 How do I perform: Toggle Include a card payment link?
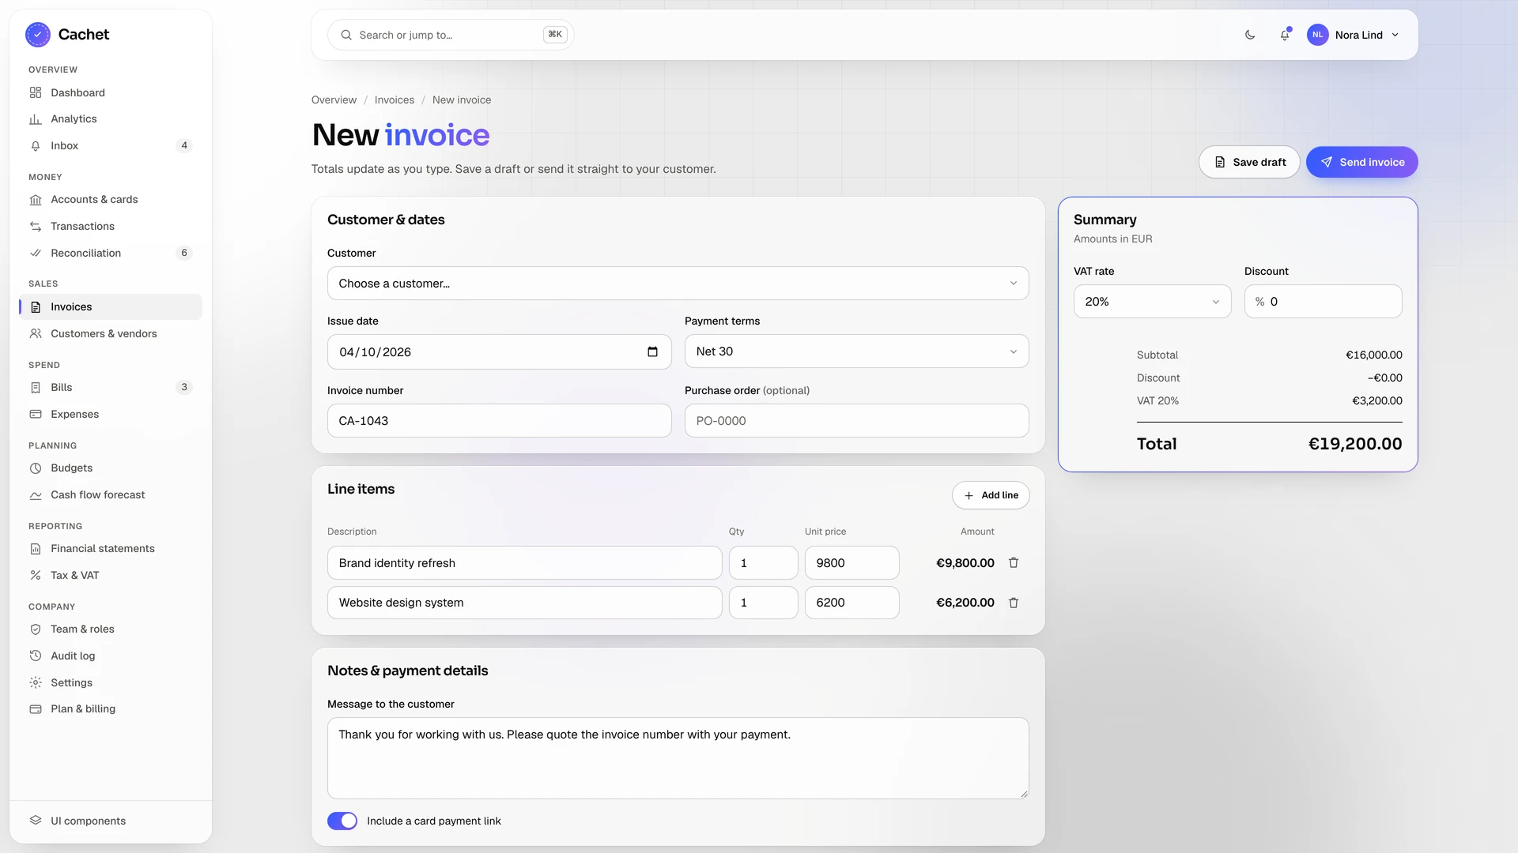pos(342,821)
